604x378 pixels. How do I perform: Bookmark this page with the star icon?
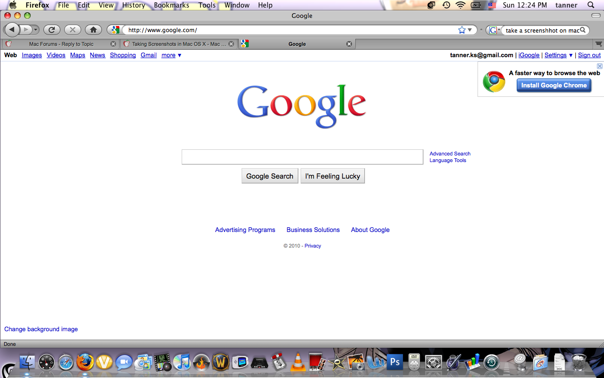tap(462, 30)
